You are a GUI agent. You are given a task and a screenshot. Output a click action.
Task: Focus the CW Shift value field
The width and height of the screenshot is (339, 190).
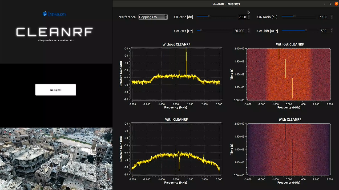(323, 31)
